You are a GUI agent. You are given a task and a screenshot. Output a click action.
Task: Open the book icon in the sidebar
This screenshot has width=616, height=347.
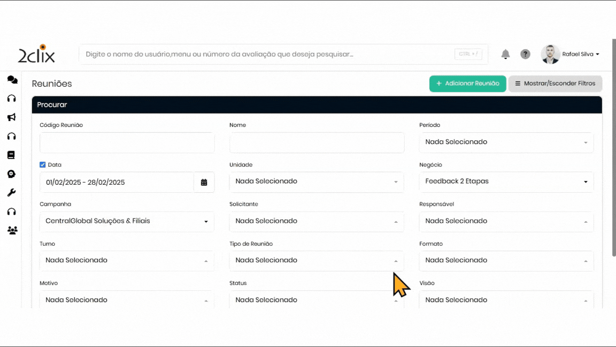tap(11, 155)
